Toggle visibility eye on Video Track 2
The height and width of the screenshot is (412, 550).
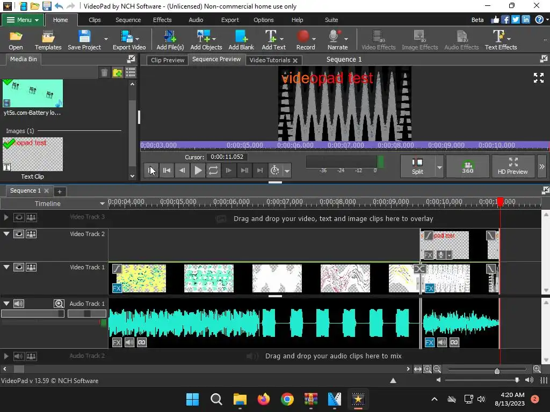coord(19,234)
